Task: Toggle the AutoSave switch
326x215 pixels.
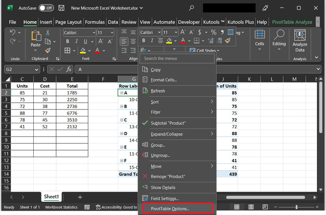Action: (46, 8)
